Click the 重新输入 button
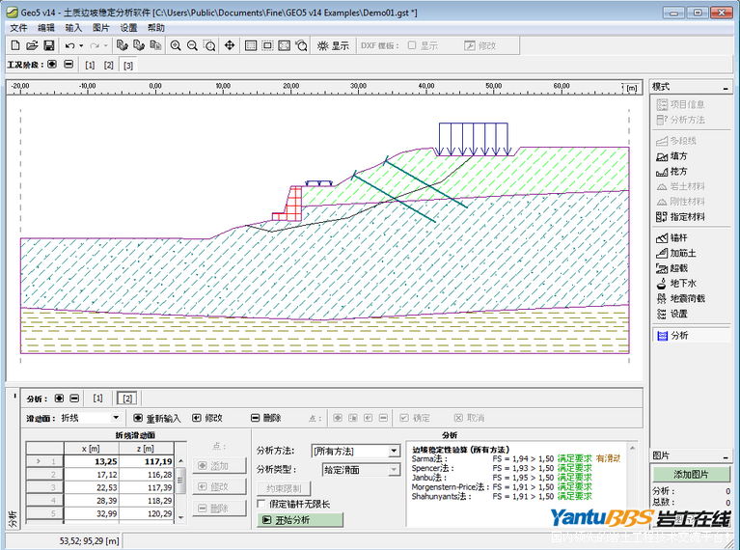This screenshot has height=550, width=740. click(157, 418)
